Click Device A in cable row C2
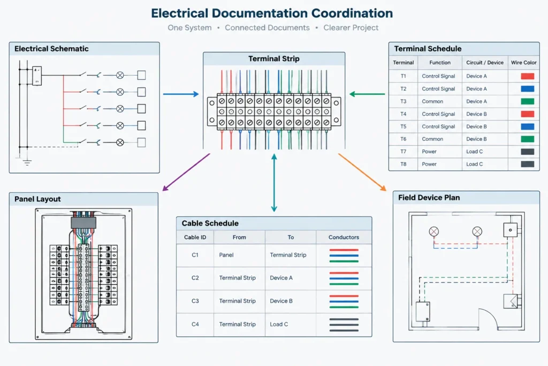Image resolution: width=548 pixels, height=366 pixels. click(x=291, y=278)
